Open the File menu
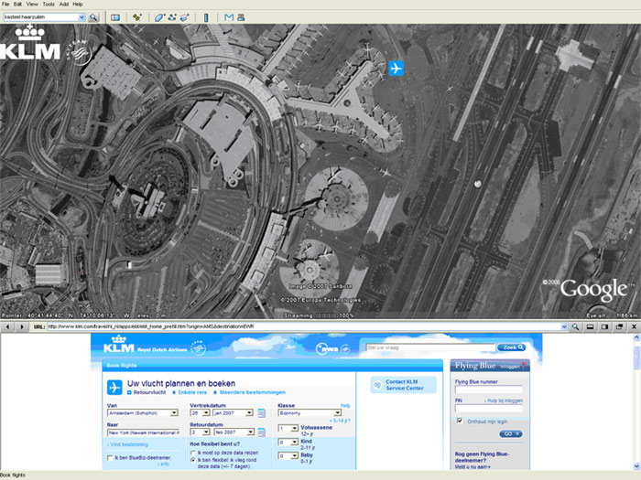The image size is (641, 480). tap(5, 4)
